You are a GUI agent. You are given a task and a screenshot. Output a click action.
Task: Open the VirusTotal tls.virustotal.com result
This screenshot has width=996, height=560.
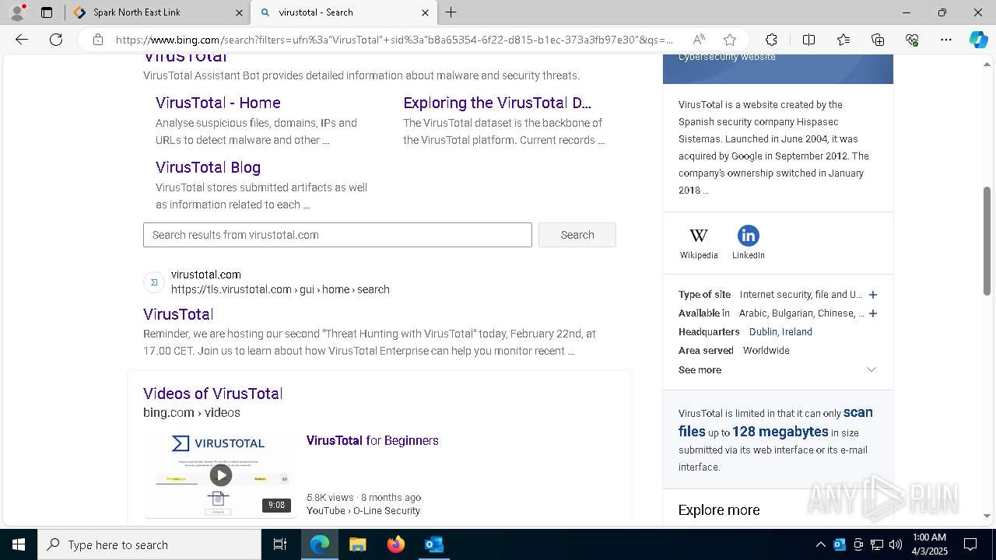tap(178, 314)
